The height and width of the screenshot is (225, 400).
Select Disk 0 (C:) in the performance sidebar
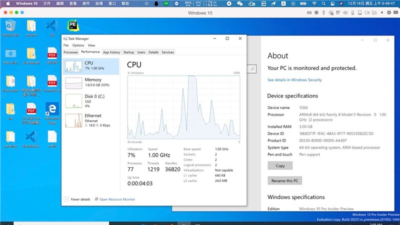[91, 101]
